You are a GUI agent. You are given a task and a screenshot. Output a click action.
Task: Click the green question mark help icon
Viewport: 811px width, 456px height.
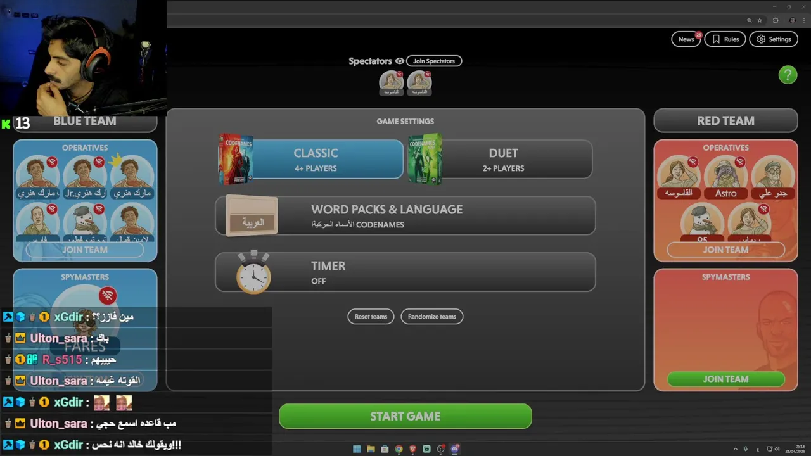(x=788, y=75)
